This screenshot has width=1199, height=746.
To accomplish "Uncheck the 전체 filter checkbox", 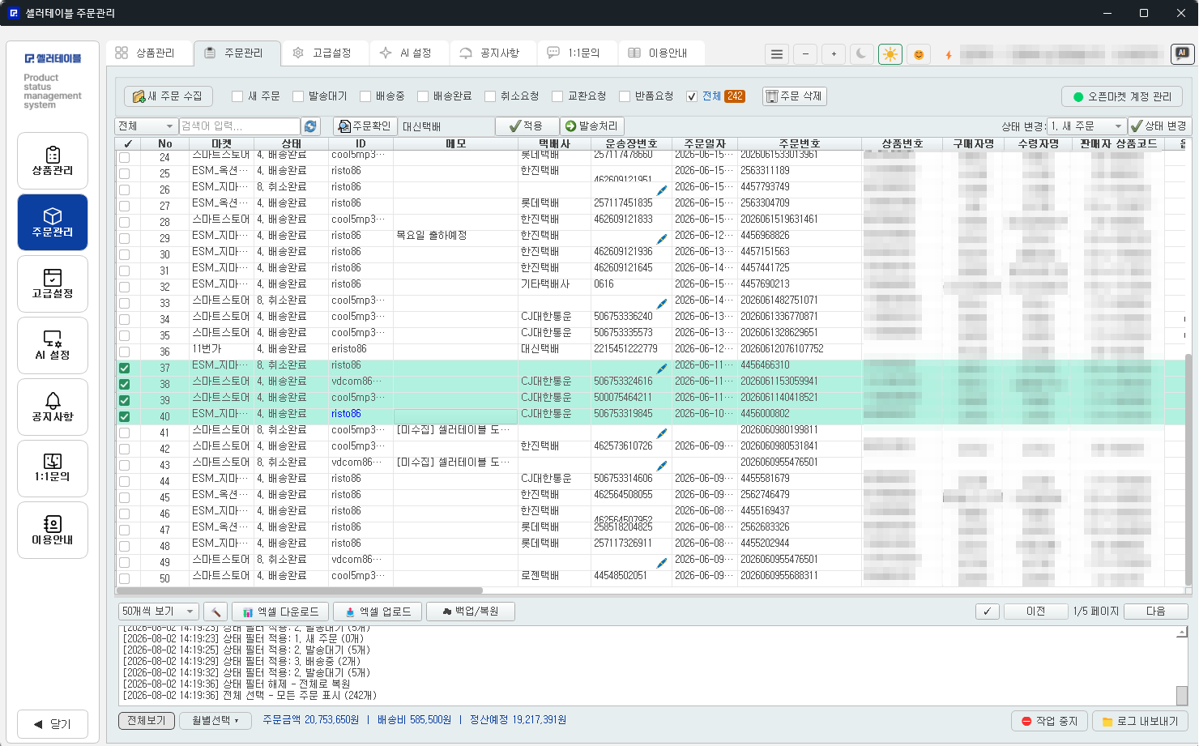I will point(692,96).
